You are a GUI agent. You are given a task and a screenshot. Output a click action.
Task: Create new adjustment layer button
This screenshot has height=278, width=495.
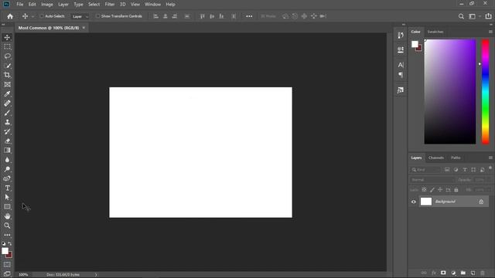pyautogui.click(x=453, y=273)
